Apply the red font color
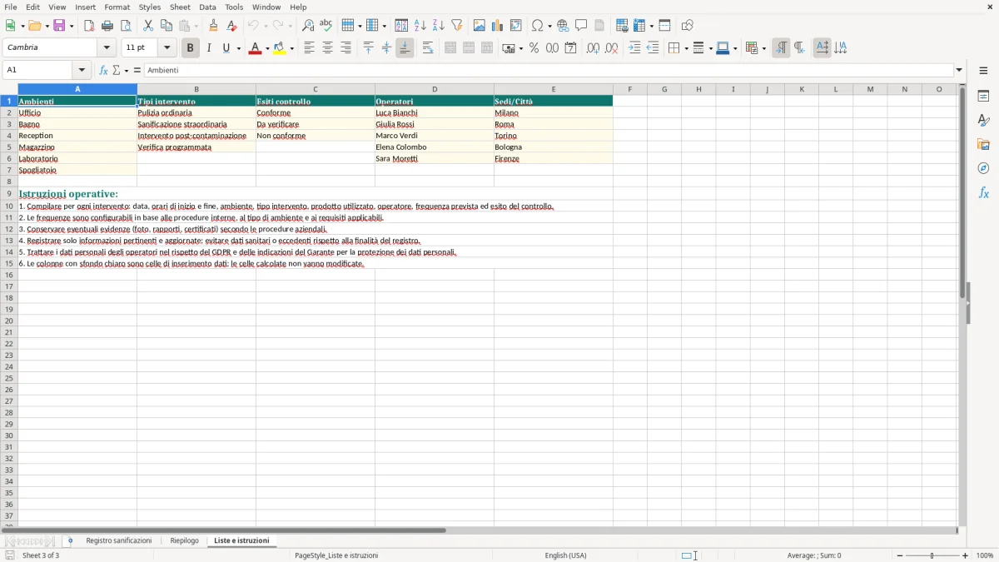Screen dimensions: 999x562 [254, 48]
